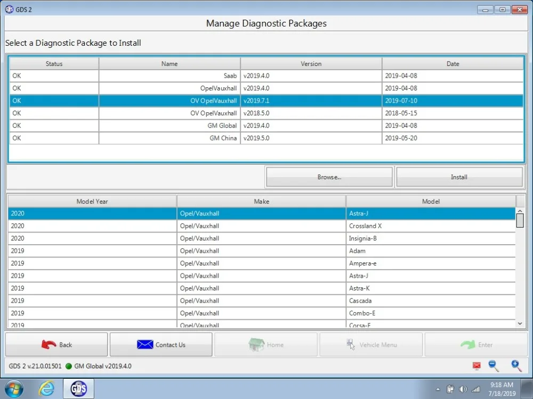The width and height of the screenshot is (533, 399).
Task: Select the Saab v2019.4.0 package row
Action: 266,76
